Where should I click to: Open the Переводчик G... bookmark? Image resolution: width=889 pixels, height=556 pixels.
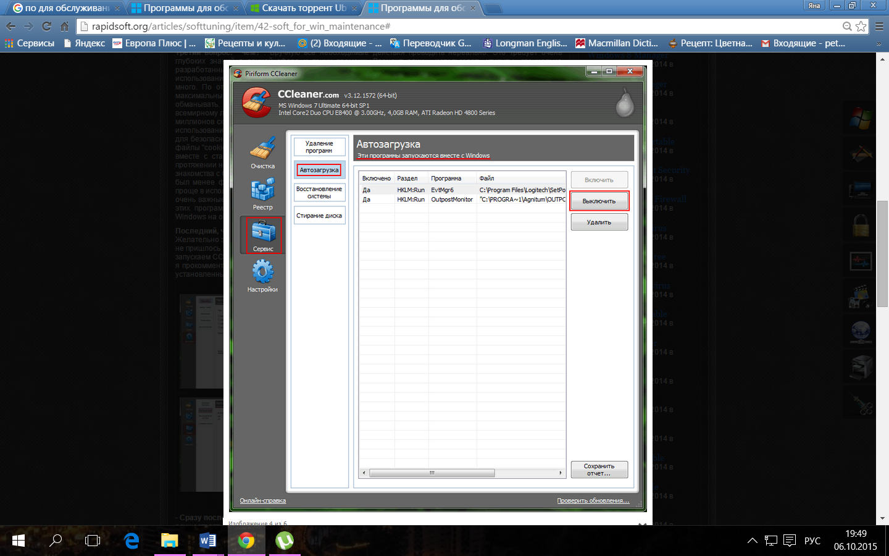pyautogui.click(x=431, y=43)
